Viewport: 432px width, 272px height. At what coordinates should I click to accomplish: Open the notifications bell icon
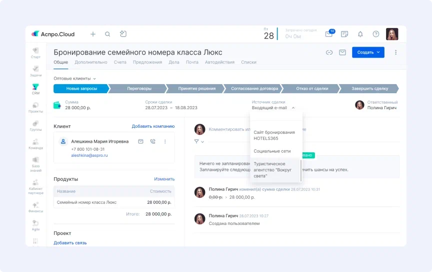point(360,34)
